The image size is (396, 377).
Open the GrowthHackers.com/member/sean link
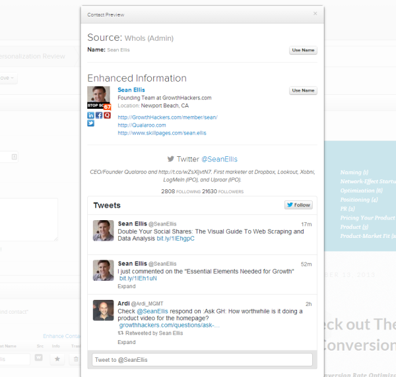167,117
